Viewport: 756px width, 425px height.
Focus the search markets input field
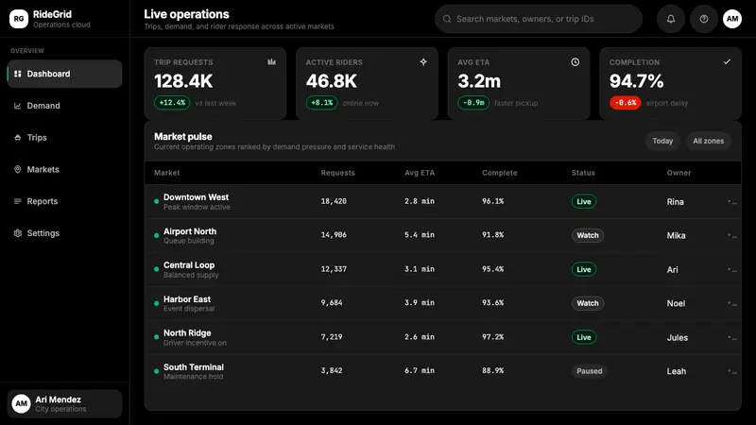(539, 19)
